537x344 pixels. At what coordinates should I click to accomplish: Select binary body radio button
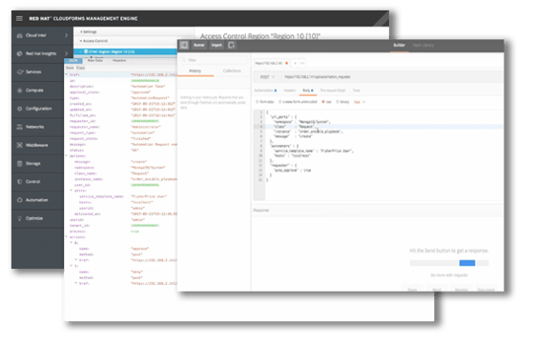pos(338,102)
